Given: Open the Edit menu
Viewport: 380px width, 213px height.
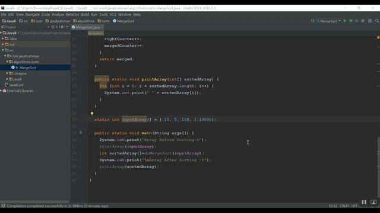Looking at the screenshot, I should pos(11,14).
